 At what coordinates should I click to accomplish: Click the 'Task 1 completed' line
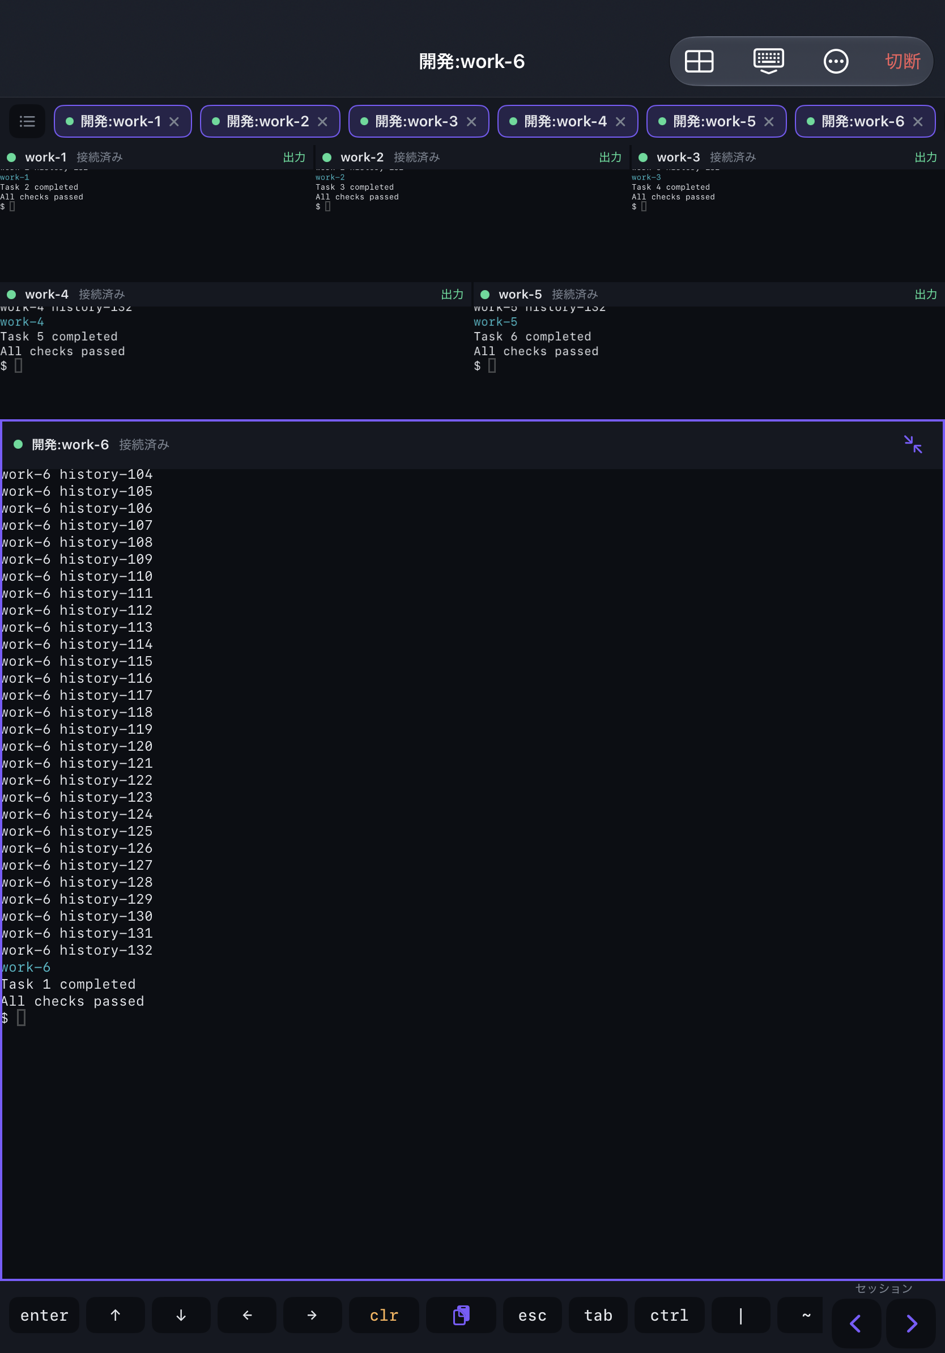69,984
